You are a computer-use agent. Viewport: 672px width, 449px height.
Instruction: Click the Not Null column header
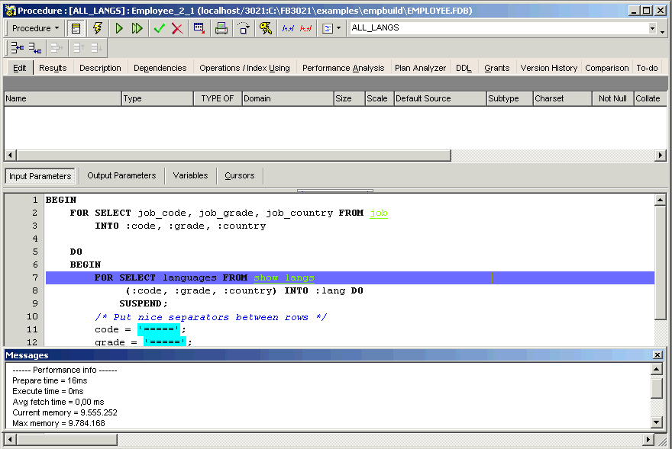613,98
